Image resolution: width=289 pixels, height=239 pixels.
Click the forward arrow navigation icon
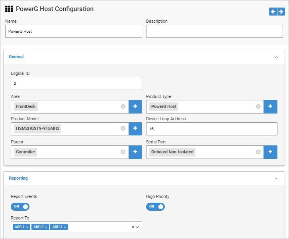281,12
